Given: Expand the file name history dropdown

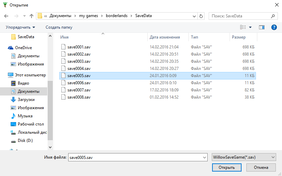Looking at the screenshot, I should [205, 157].
